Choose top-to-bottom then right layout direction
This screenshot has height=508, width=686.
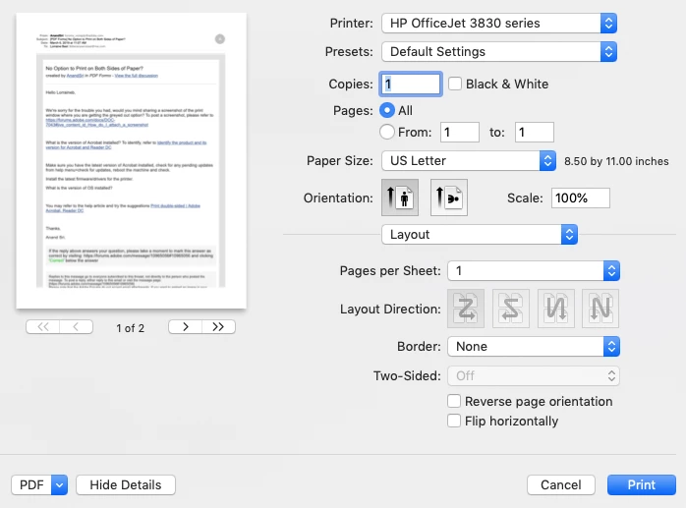pos(555,309)
